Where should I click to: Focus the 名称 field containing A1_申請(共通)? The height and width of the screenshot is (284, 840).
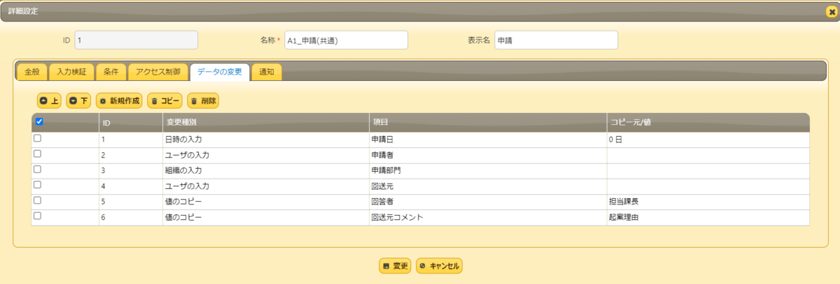click(346, 40)
